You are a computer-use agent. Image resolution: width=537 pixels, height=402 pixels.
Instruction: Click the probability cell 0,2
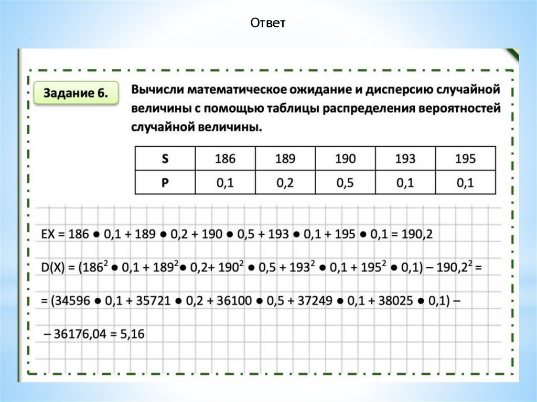(x=285, y=182)
